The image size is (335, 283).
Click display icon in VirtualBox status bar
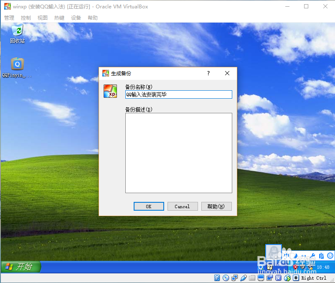tap(260, 278)
